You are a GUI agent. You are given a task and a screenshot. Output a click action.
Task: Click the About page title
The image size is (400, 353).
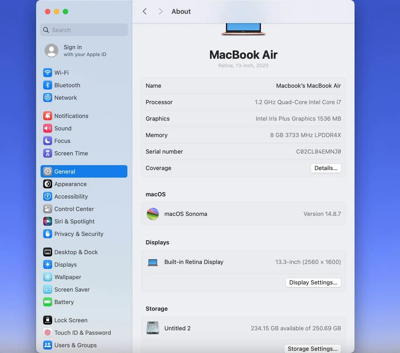click(181, 12)
